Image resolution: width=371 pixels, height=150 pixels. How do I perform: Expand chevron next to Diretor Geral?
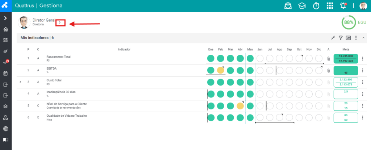coord(60,22)
